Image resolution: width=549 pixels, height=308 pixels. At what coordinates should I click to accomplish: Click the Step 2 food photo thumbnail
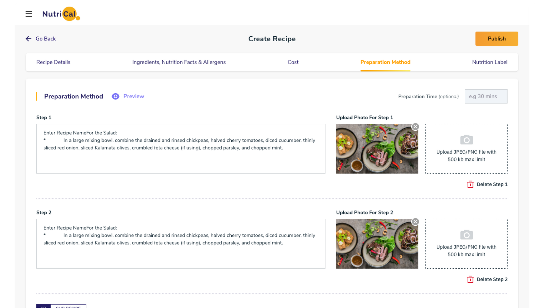tap(377, 244)
